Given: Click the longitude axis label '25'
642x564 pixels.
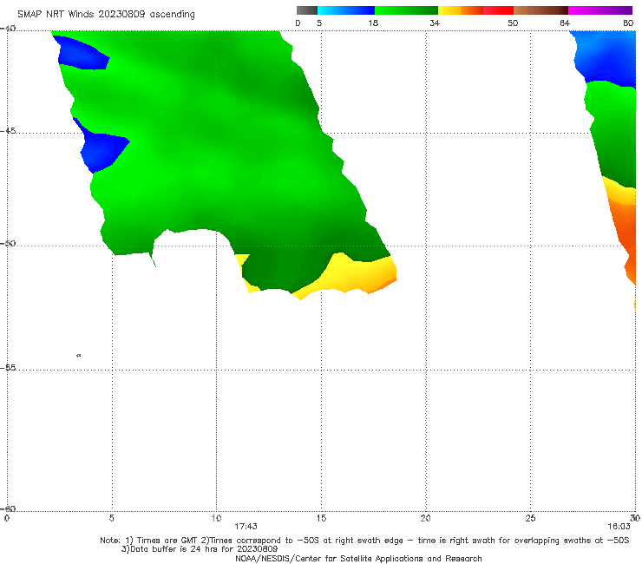Looking at the screenshot, I should 530,518.
